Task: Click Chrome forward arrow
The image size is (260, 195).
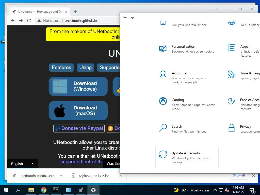Action: (21, 21)
